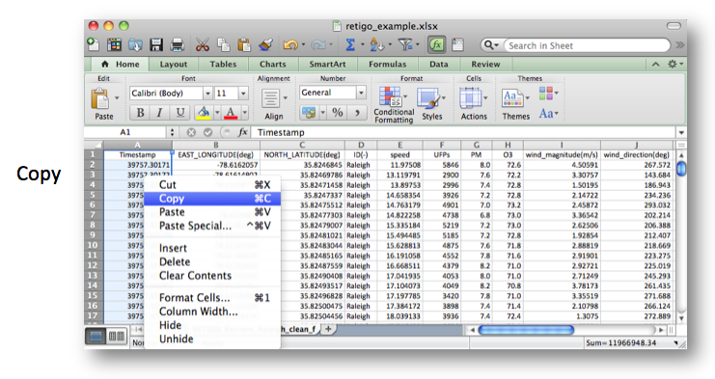
Task: Open the General number format dropdown
Action: [x=361, y=93]
